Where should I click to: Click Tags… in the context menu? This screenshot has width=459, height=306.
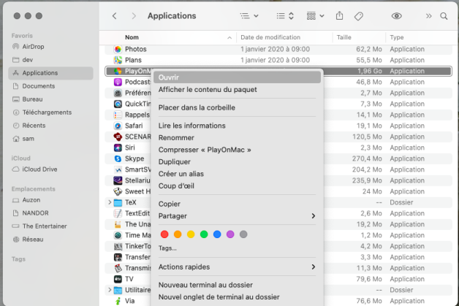coord(167,248)
